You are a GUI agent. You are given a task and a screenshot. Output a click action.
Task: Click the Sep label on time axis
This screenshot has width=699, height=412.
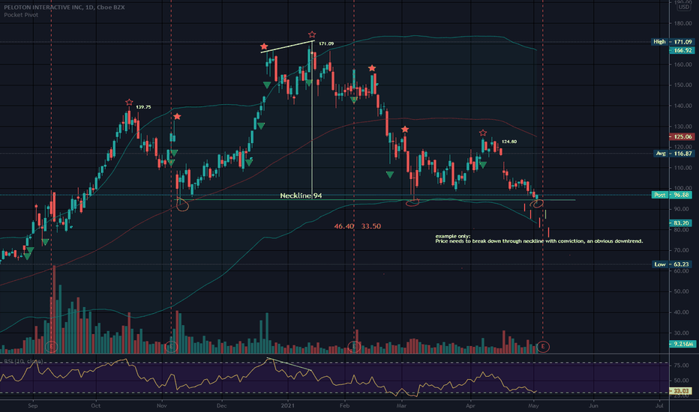pos(32,406)
